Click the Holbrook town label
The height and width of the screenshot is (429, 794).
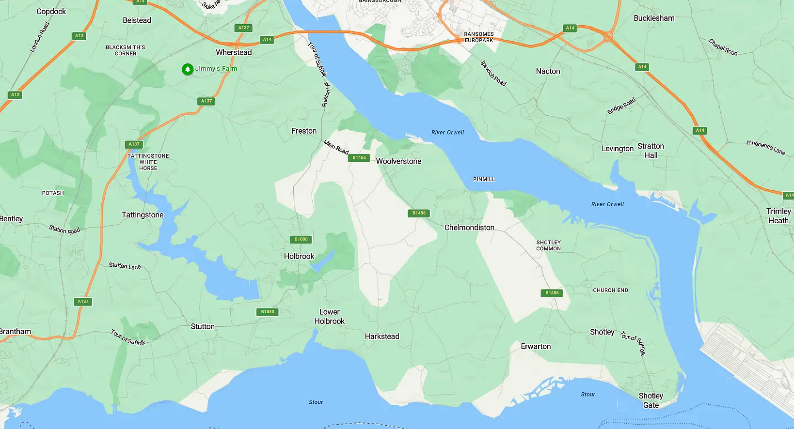click(x=299, y=256)
